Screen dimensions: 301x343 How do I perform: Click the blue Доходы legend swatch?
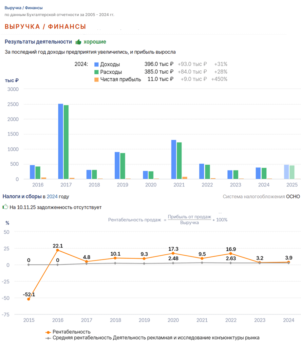point(96,64)
